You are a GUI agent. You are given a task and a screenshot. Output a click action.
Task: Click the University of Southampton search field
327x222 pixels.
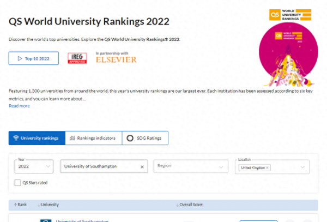[x=104, y=166]
